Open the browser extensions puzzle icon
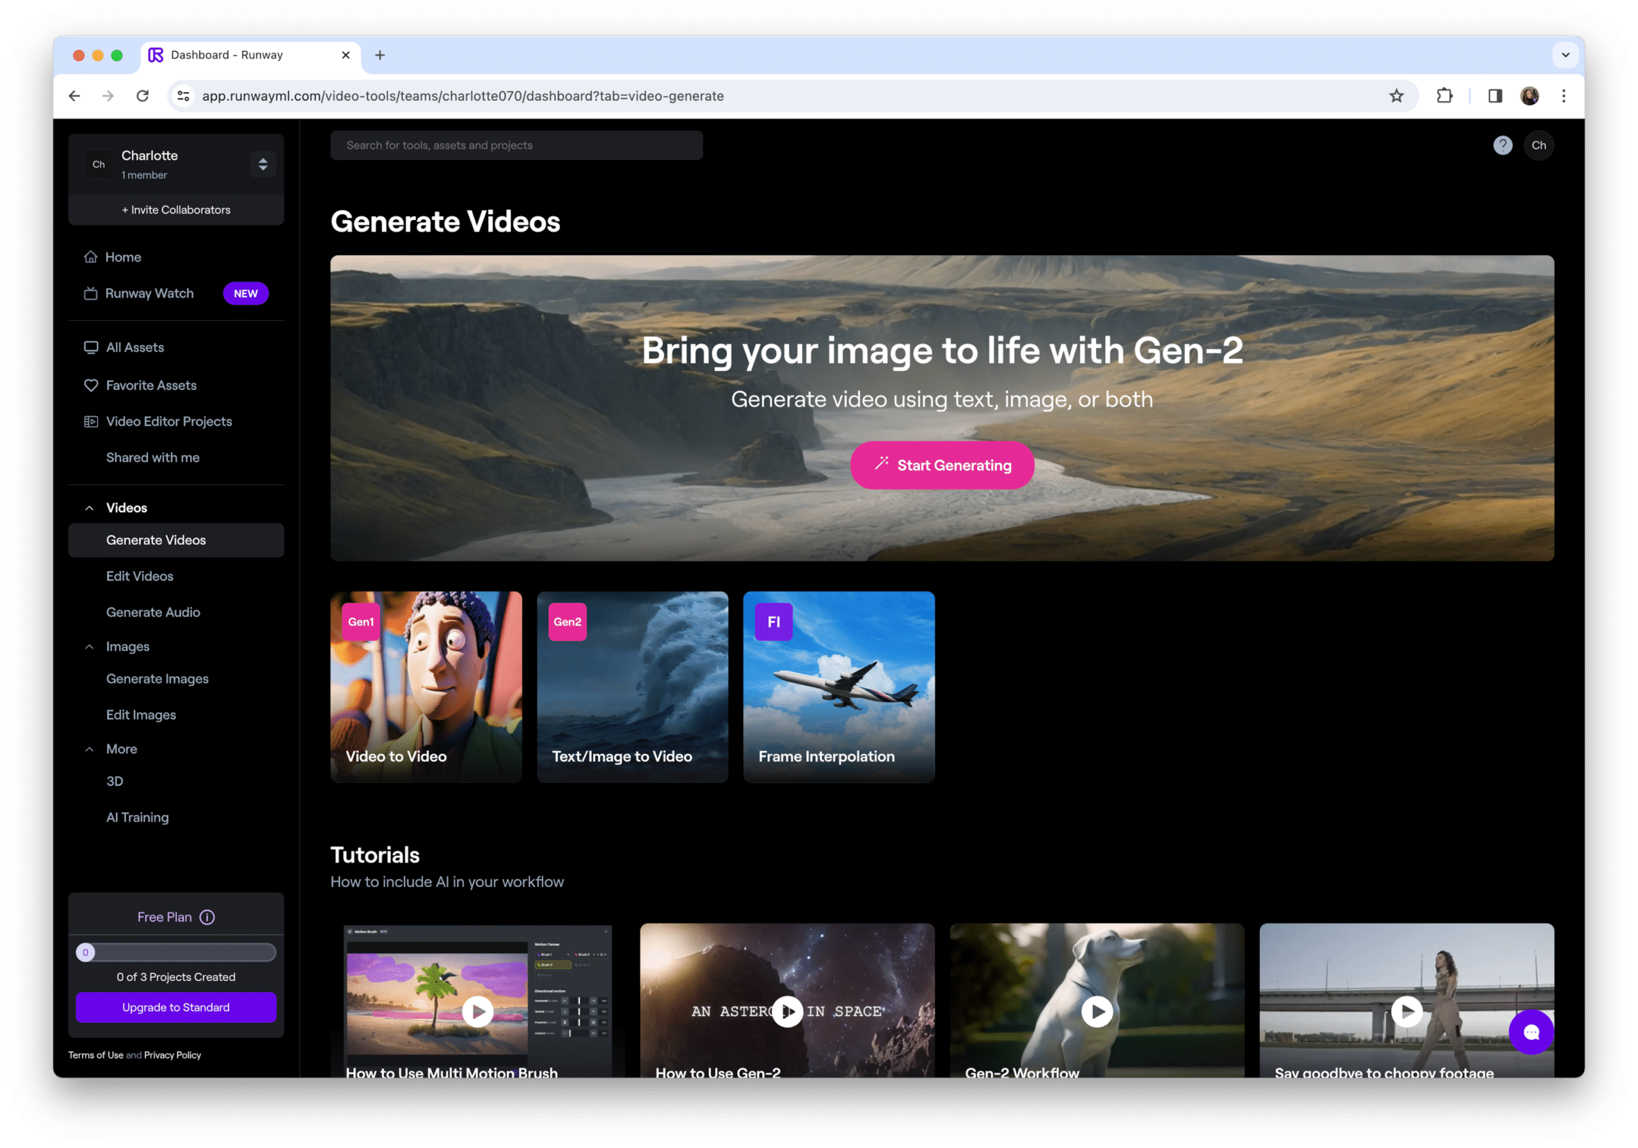 point(1444,95)
